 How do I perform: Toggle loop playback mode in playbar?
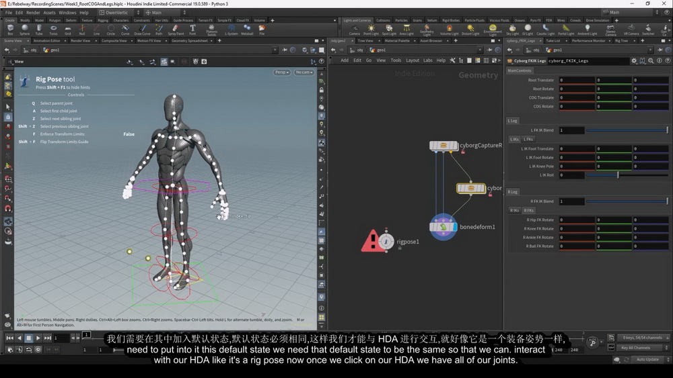pos(29,350)
